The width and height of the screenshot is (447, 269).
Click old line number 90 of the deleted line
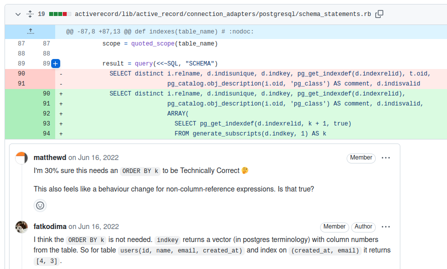(x=22, y=73)
